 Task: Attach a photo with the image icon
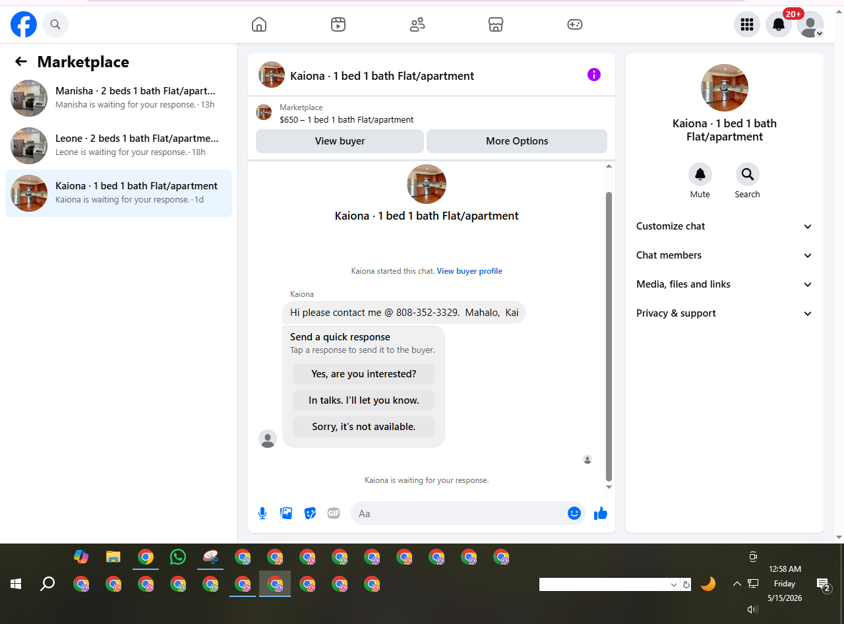(286, 513)
